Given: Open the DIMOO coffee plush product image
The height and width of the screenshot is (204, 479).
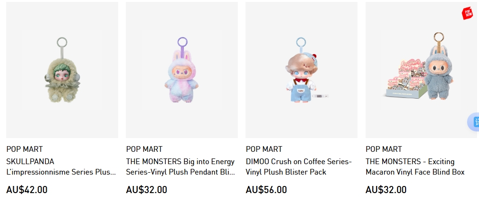Looking at the screenshot, I should (x=302, y=70).
